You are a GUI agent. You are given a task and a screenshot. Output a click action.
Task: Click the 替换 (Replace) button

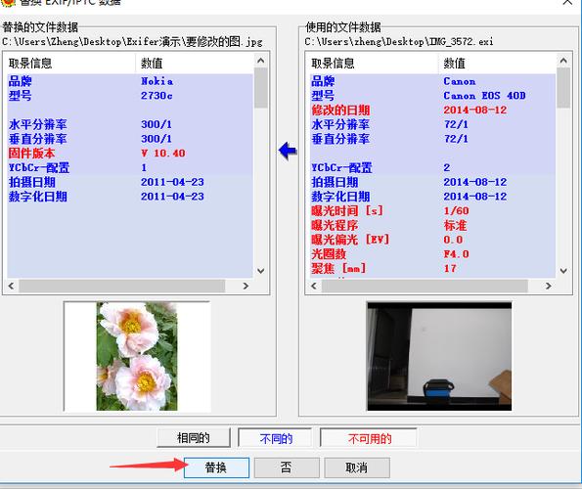click(216, 467)
